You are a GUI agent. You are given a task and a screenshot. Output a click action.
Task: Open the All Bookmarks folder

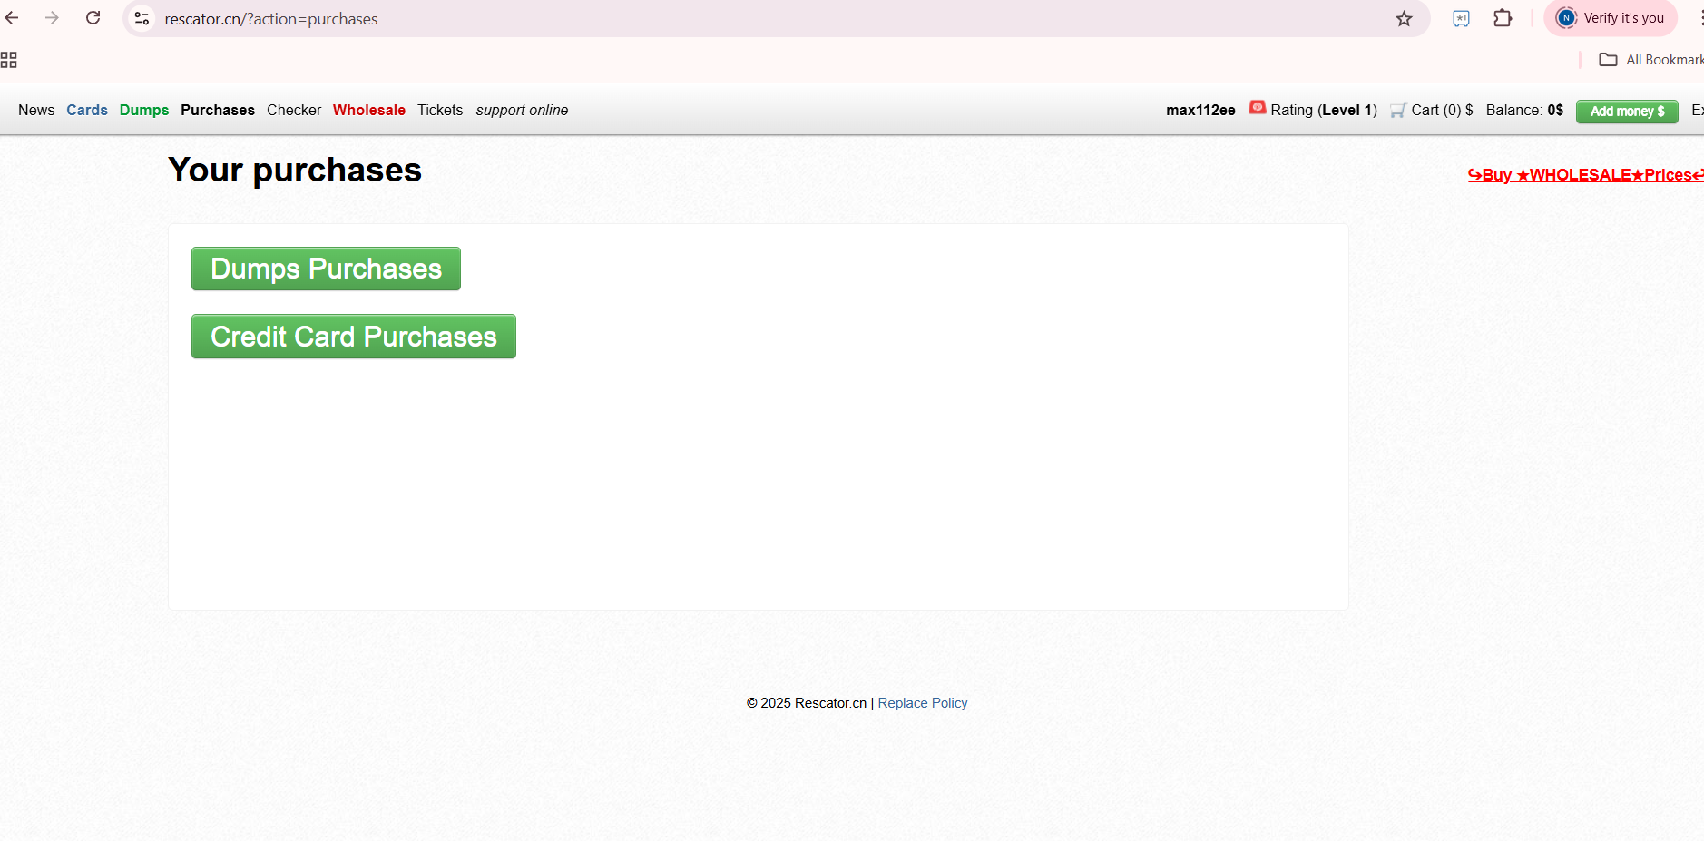point(1651,60)
